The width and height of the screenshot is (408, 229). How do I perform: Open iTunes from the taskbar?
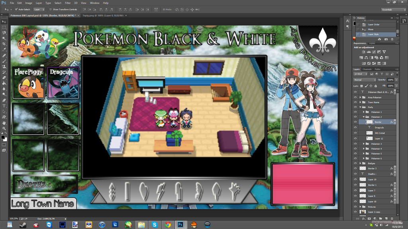pos(102,225)
